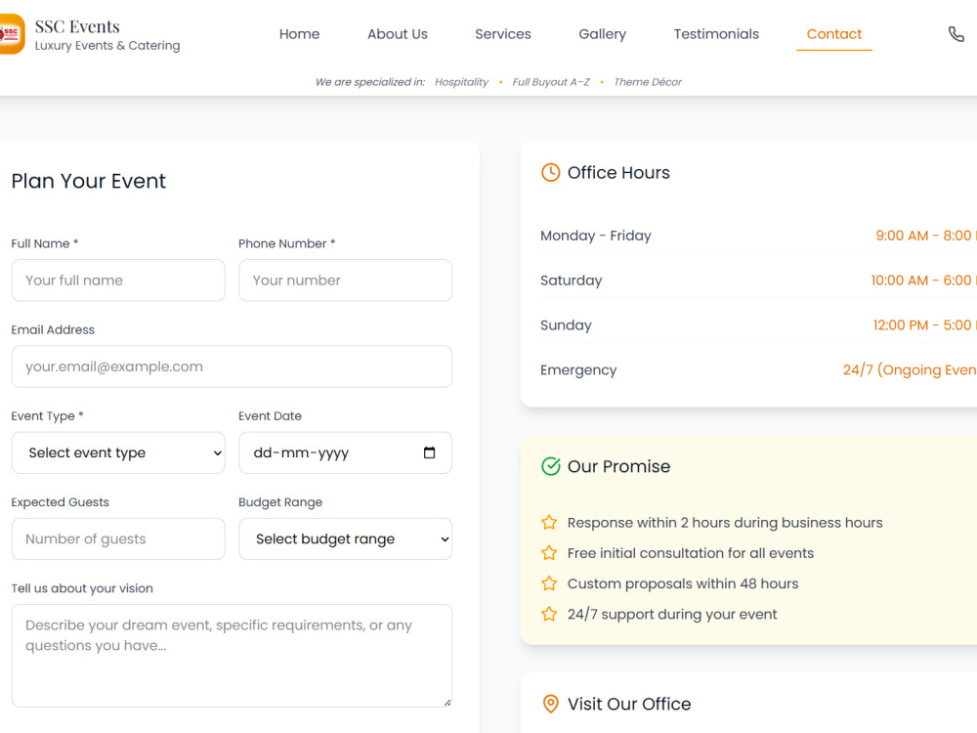977x733 pixels.
Task: Select the Contact nav item
Action: coord(834,34)
